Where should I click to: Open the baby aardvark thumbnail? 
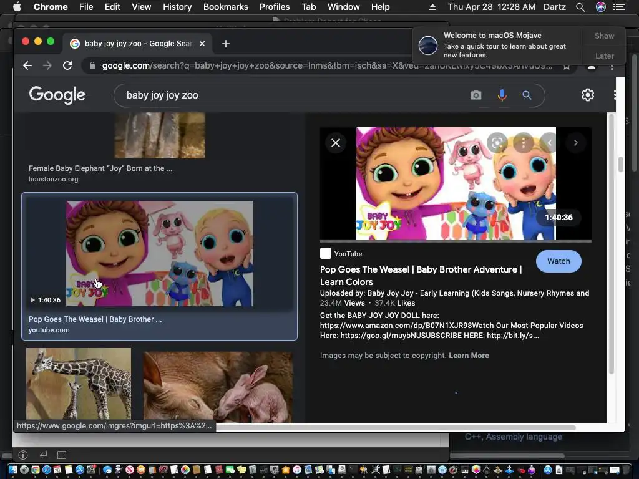218,387
